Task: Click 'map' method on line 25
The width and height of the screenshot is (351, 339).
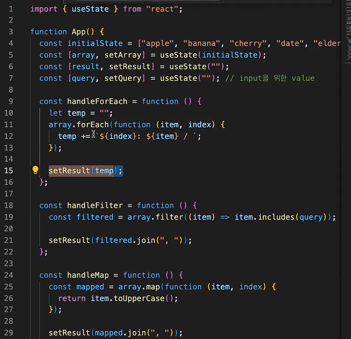Action: [x=153, y=287]
